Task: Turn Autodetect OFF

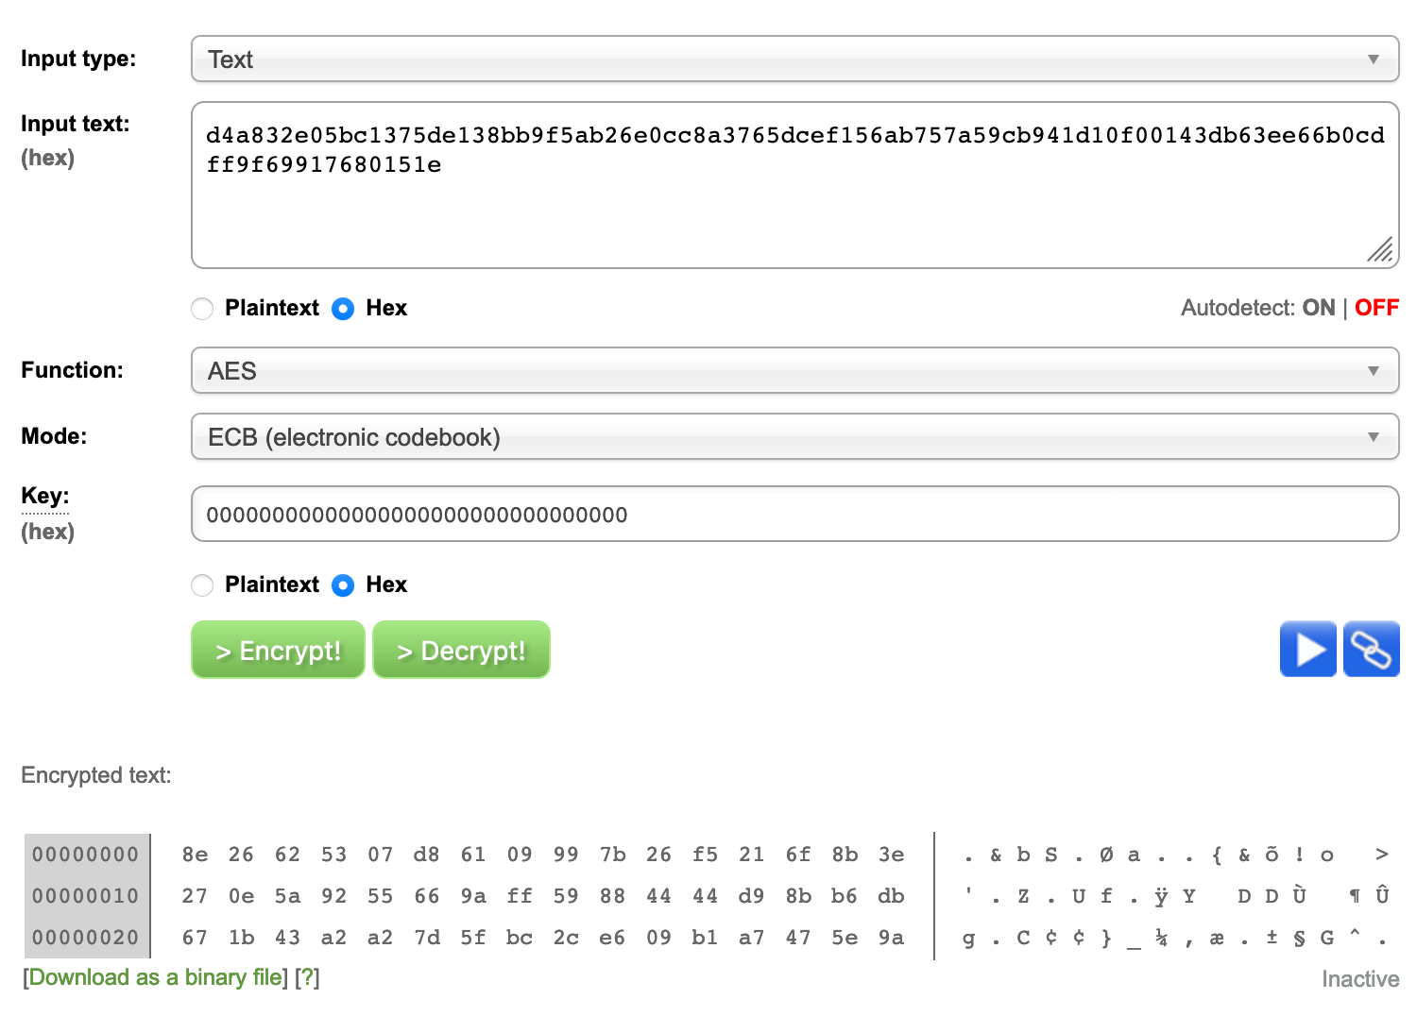Action: [1376, 308]
